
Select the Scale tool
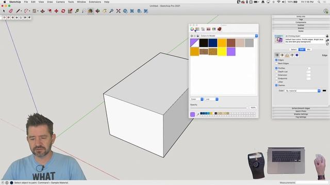coord(70,11)
